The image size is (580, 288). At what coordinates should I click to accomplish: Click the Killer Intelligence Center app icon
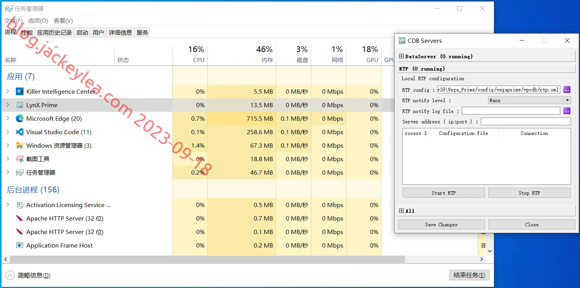[x=20, y=92]
